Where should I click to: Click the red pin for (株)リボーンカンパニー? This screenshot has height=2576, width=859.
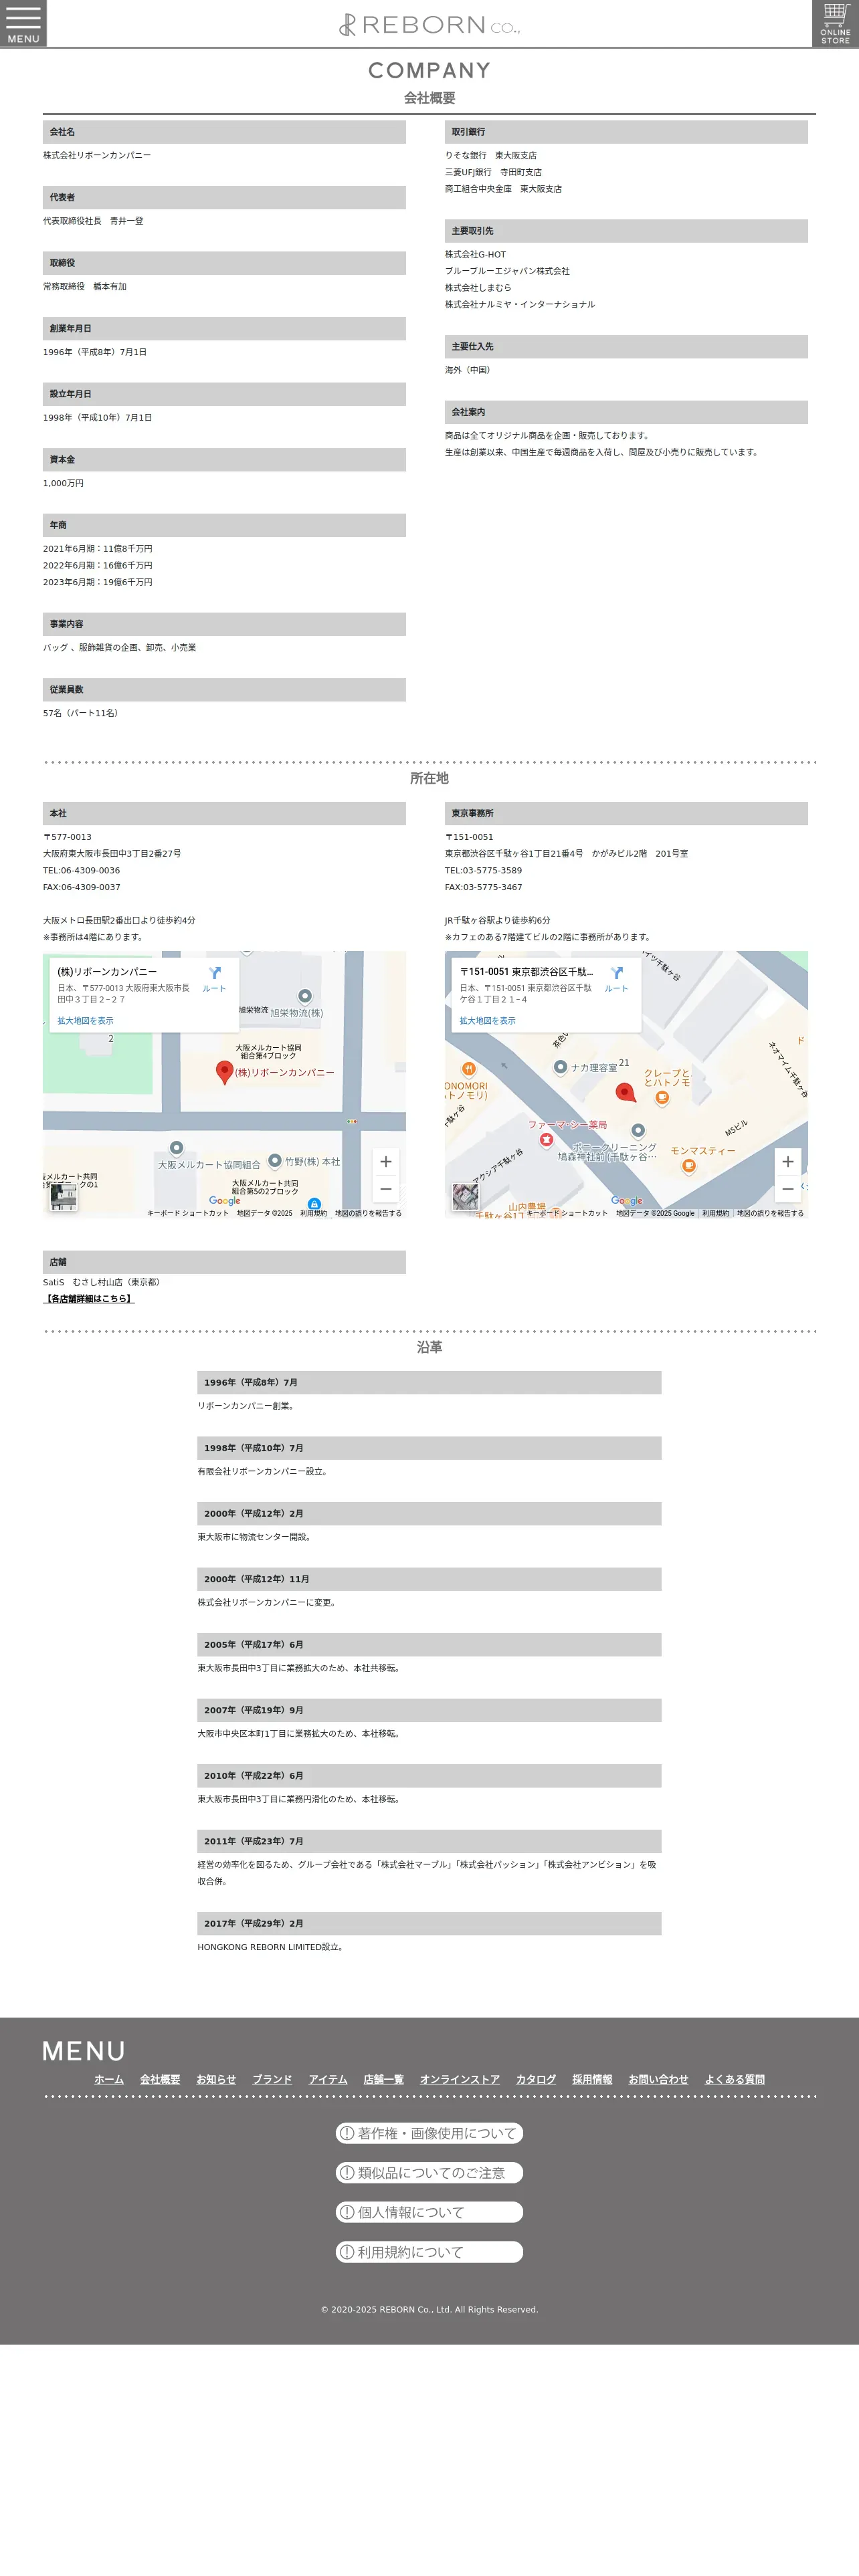225,1072
